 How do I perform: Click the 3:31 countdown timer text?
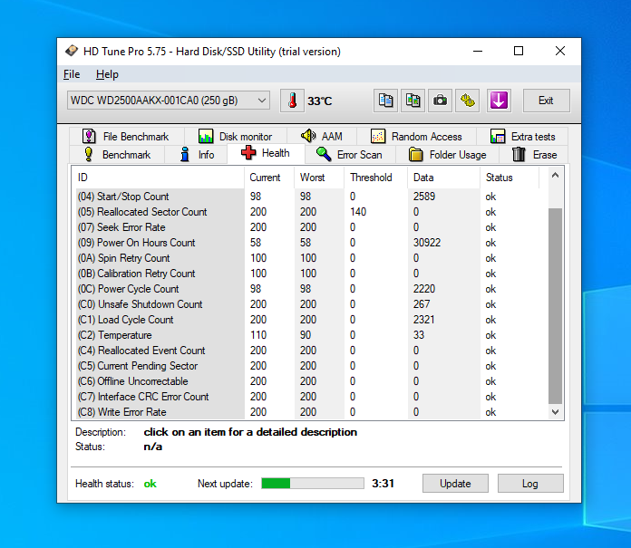(x=383, y=484)
